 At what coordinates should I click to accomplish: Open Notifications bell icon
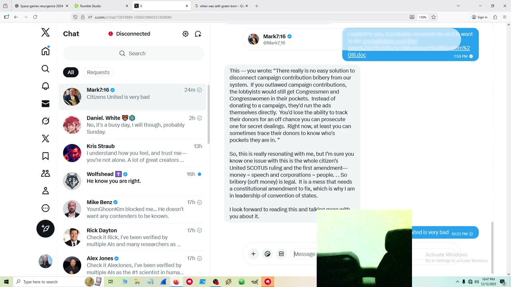click(x=46, y=86)
